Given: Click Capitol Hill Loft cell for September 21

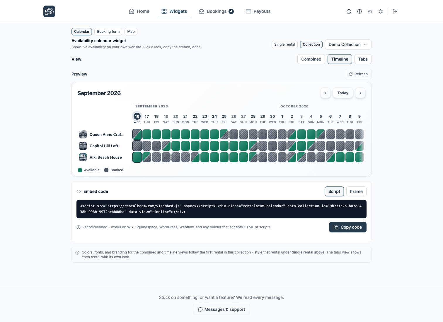Looking at the screenshot, I should 185,146.
